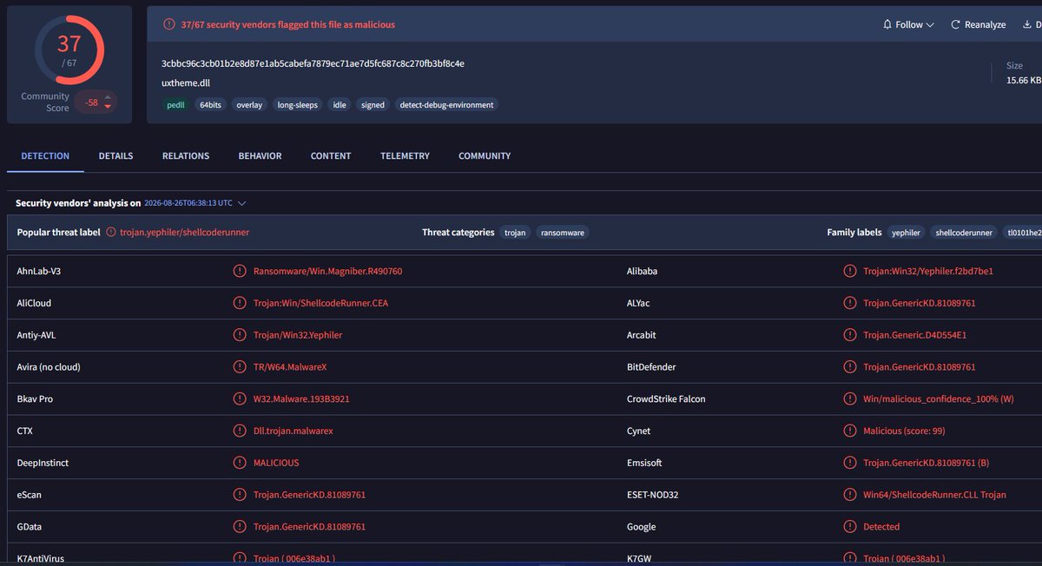
Task: Click the shellcoderunner family label chip
Action: (x=964, y=233)
